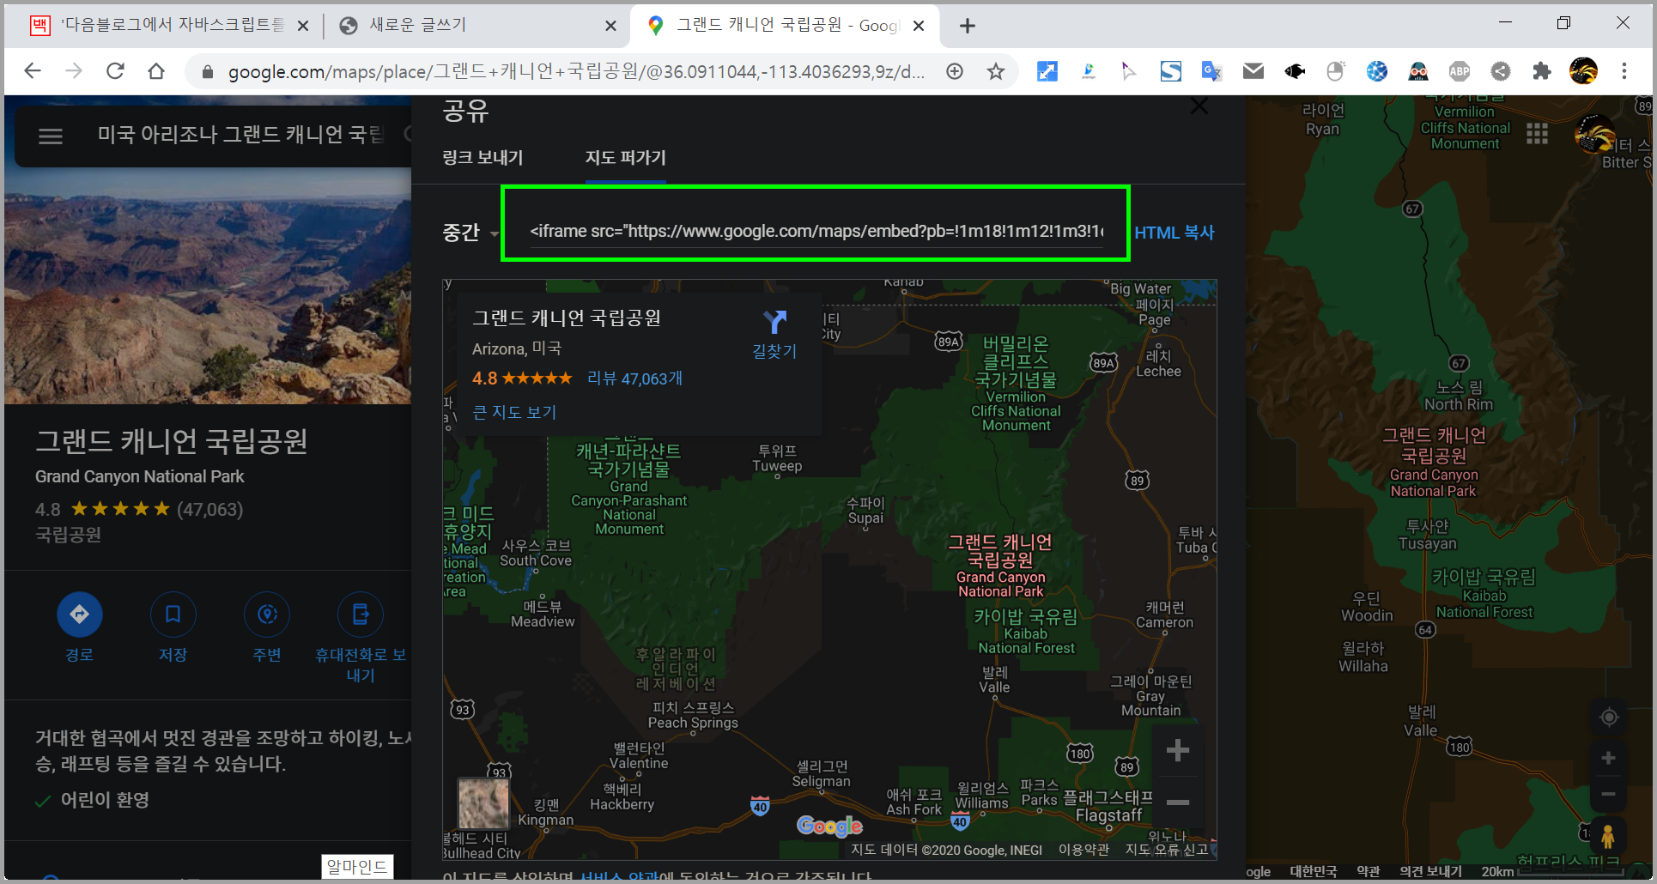Close the share dialog
The width and height of the screenshot is (1657, 884).
1199,106
